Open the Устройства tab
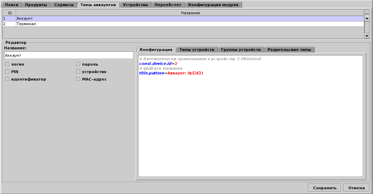 [x=135, y=5]
